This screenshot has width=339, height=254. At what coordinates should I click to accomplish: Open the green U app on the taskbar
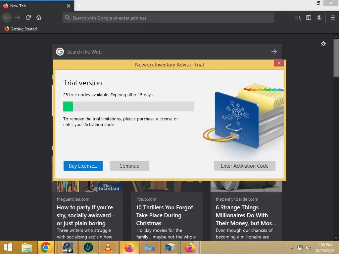88,247
